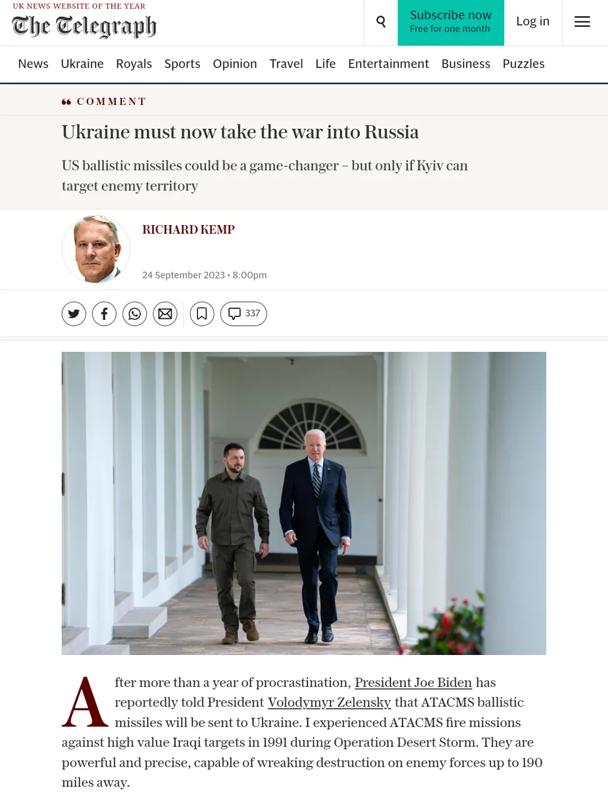Open the 337 comments button

pyautogui.click(x=244, y=314)
